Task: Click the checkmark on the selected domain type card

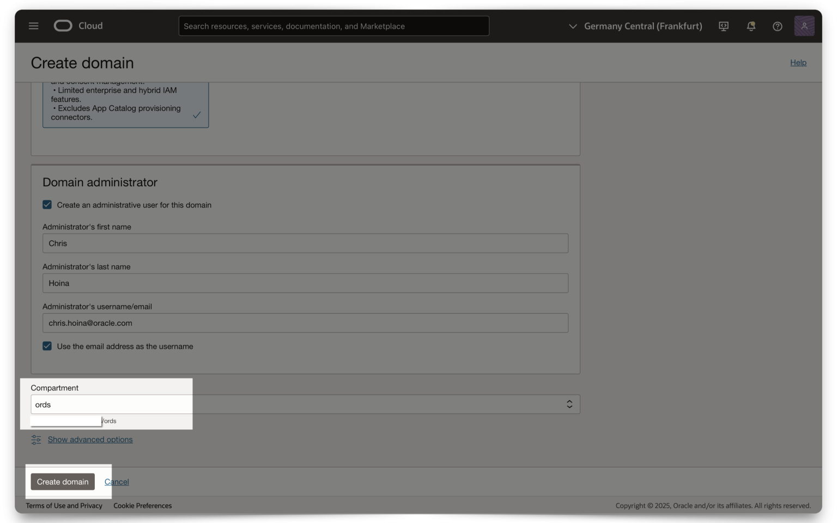Action: (x=197, y=115)
